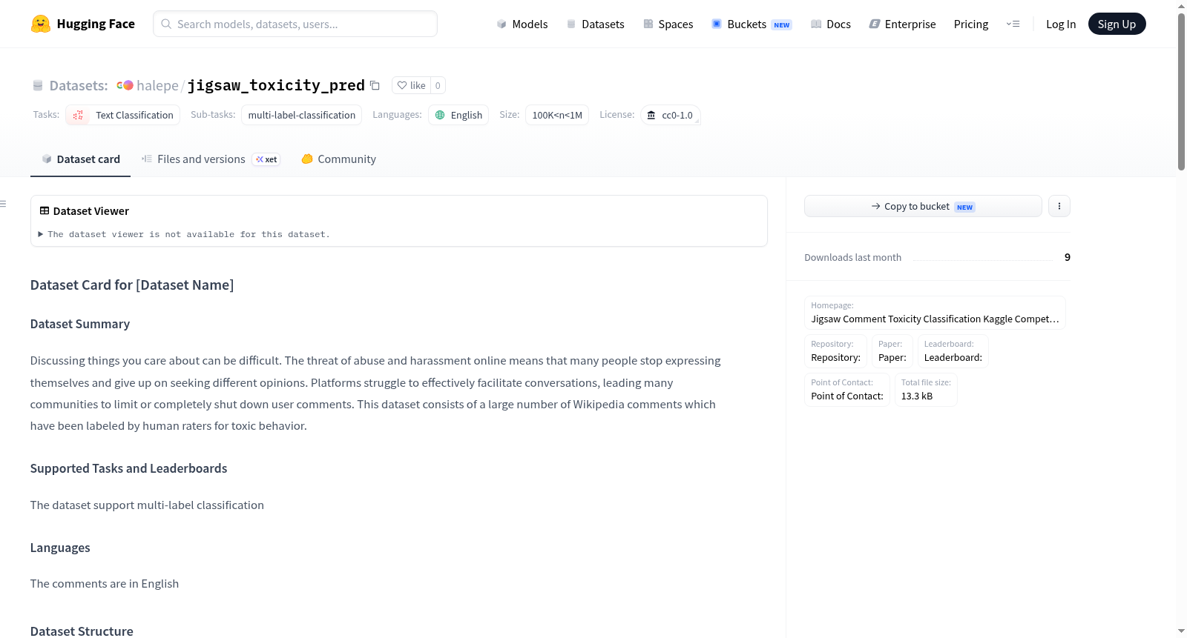The width and height of the screenshot is (1187, 638).
Task: Click the cc0-1.0 license tag
Action: (671, 115)
